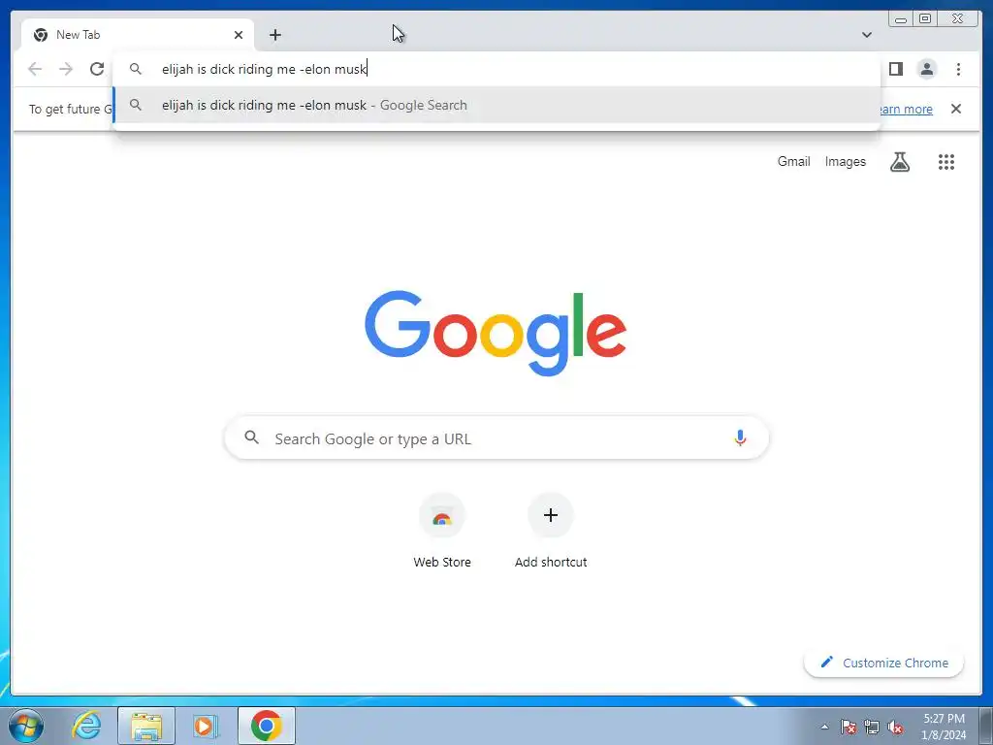Open Customize Chrome
This screenshot has height=745, width=993.
883,663
